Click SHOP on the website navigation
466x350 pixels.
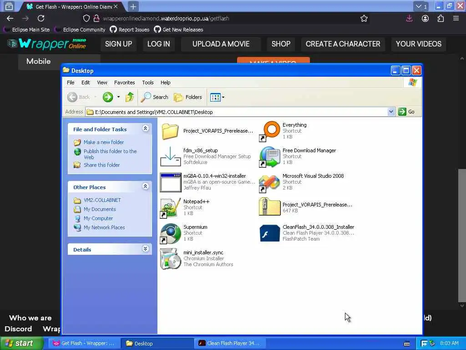click(281, 44)
